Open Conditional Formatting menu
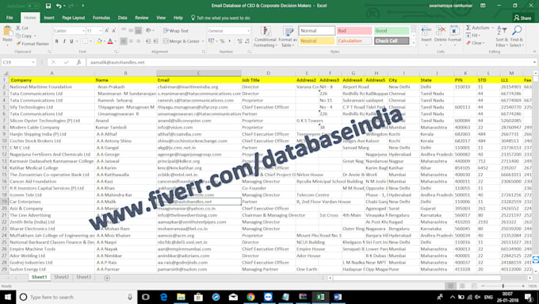 (x=266, y=37)
